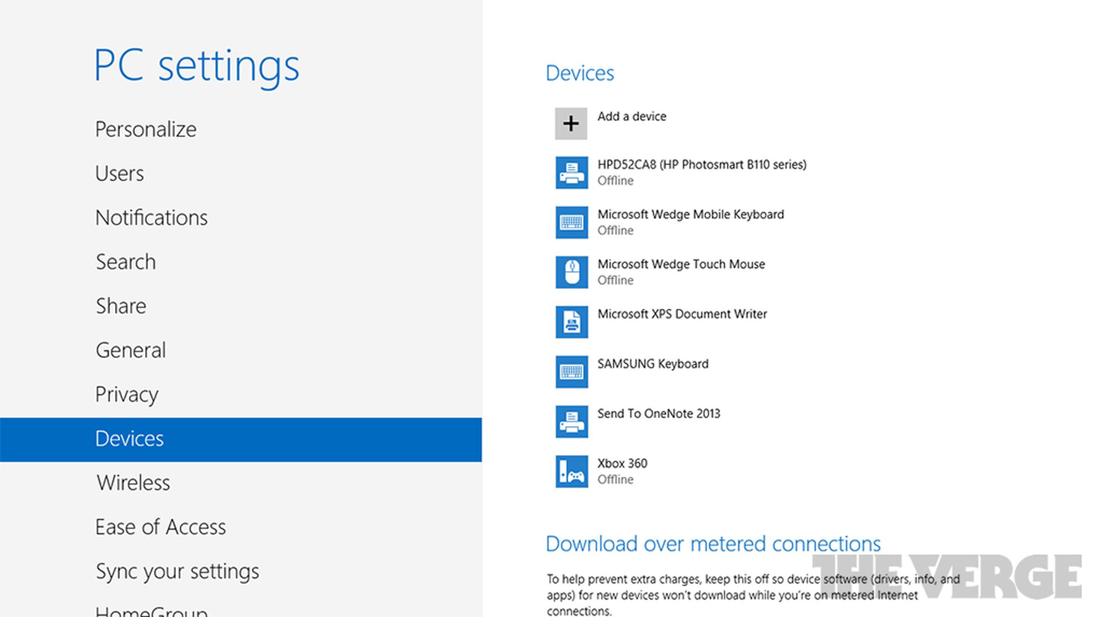
Task: Select 'Microsoft XPS Document Writer' device name
Action: pyautogui.click(x=682, y=314)
